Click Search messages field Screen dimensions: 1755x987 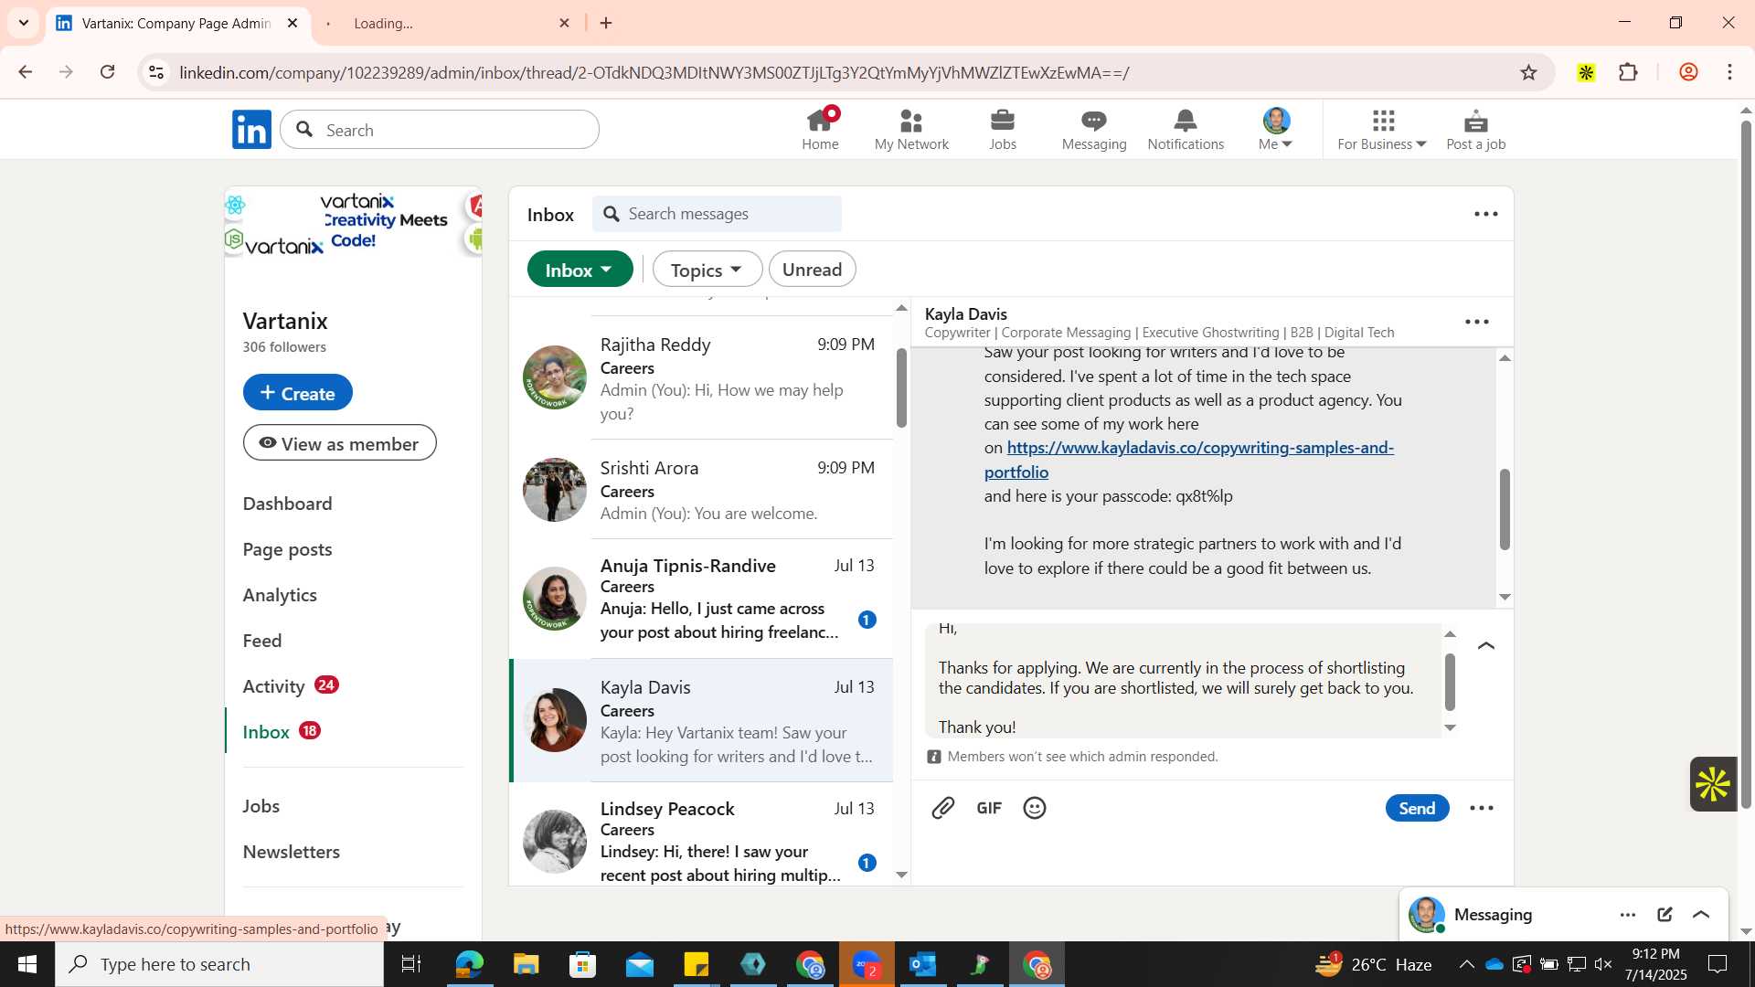coord(717,214)
